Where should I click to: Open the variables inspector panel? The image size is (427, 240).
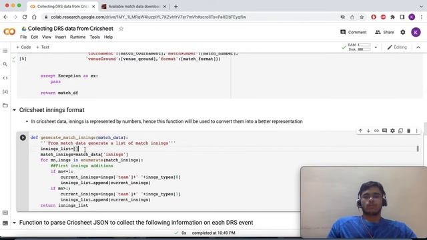(x=5, y=91)
